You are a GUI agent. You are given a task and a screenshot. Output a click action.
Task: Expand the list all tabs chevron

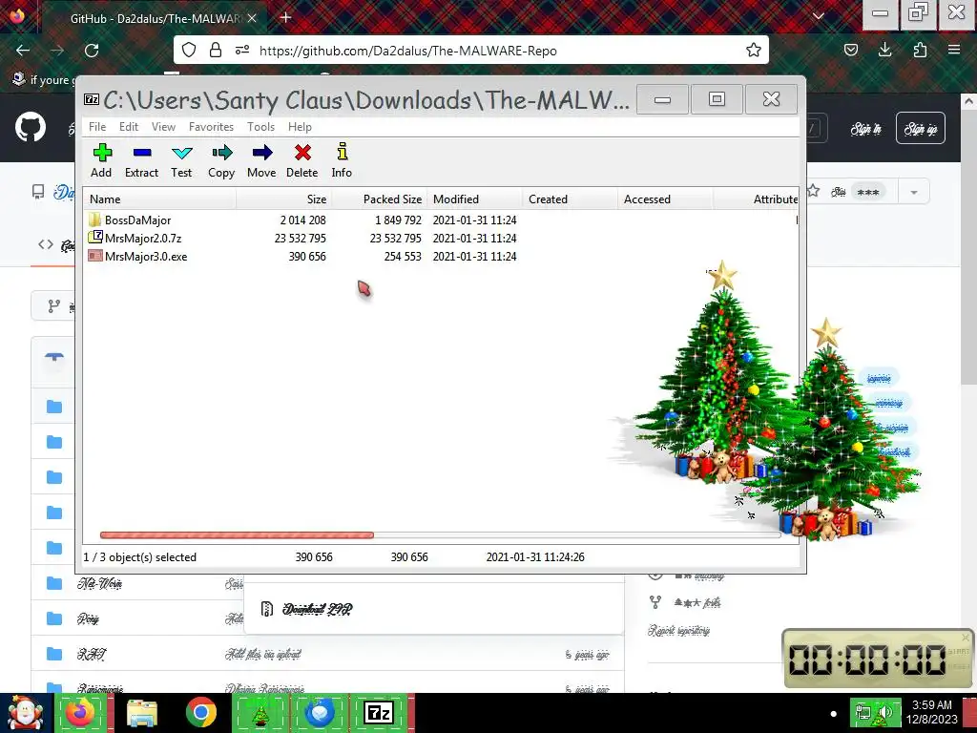[x=819, y=16]
